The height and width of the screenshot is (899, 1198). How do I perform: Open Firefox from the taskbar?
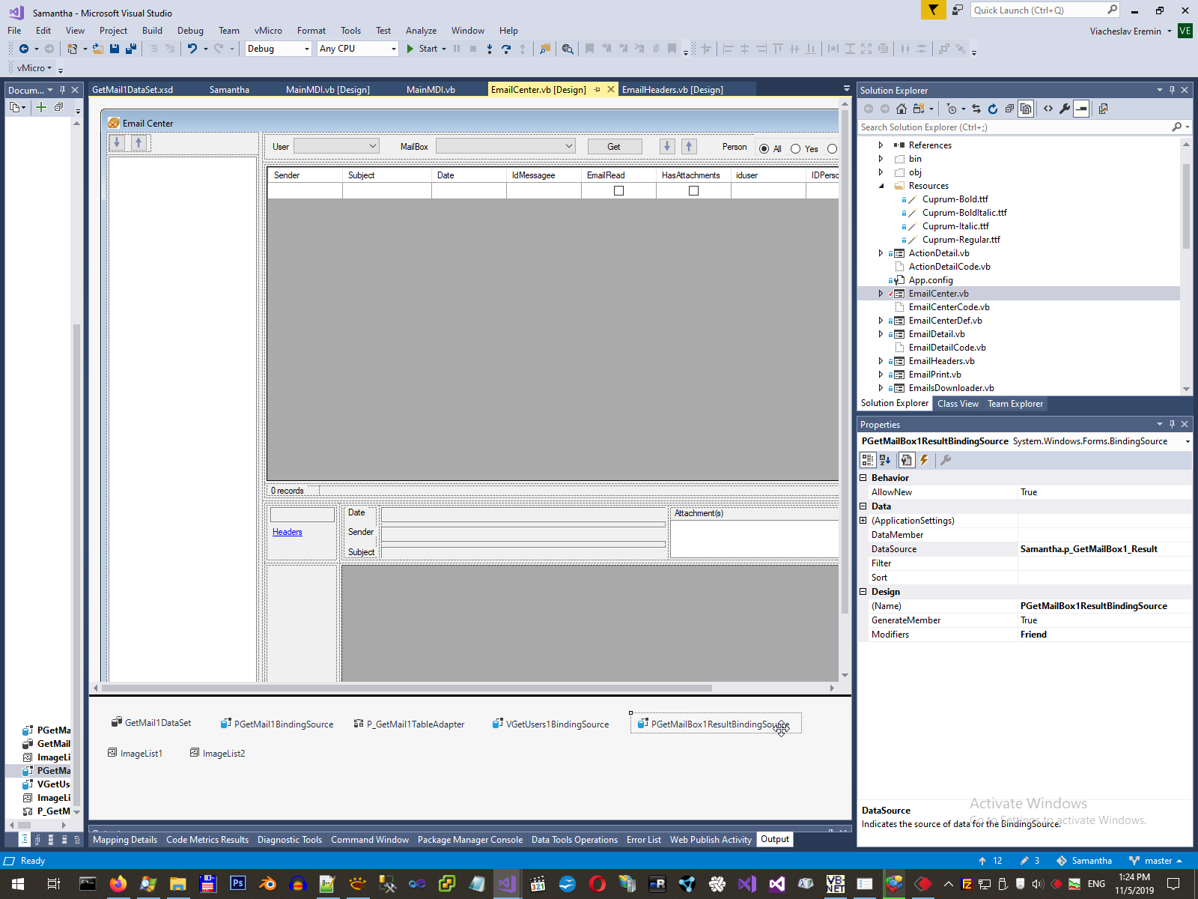click(x=118, y=884)
